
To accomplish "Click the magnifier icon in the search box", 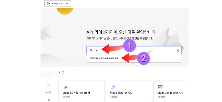I will tap(91, 50).
